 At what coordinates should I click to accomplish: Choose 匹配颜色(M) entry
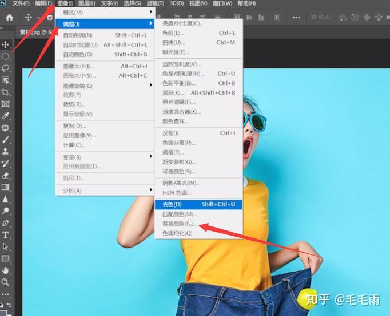point(199,214)
